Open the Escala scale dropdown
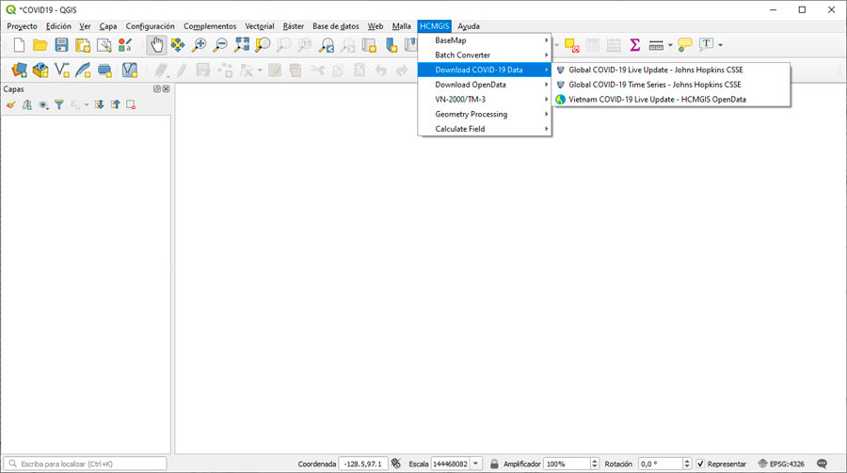This screenshot has width=847, height=473. 476,464
